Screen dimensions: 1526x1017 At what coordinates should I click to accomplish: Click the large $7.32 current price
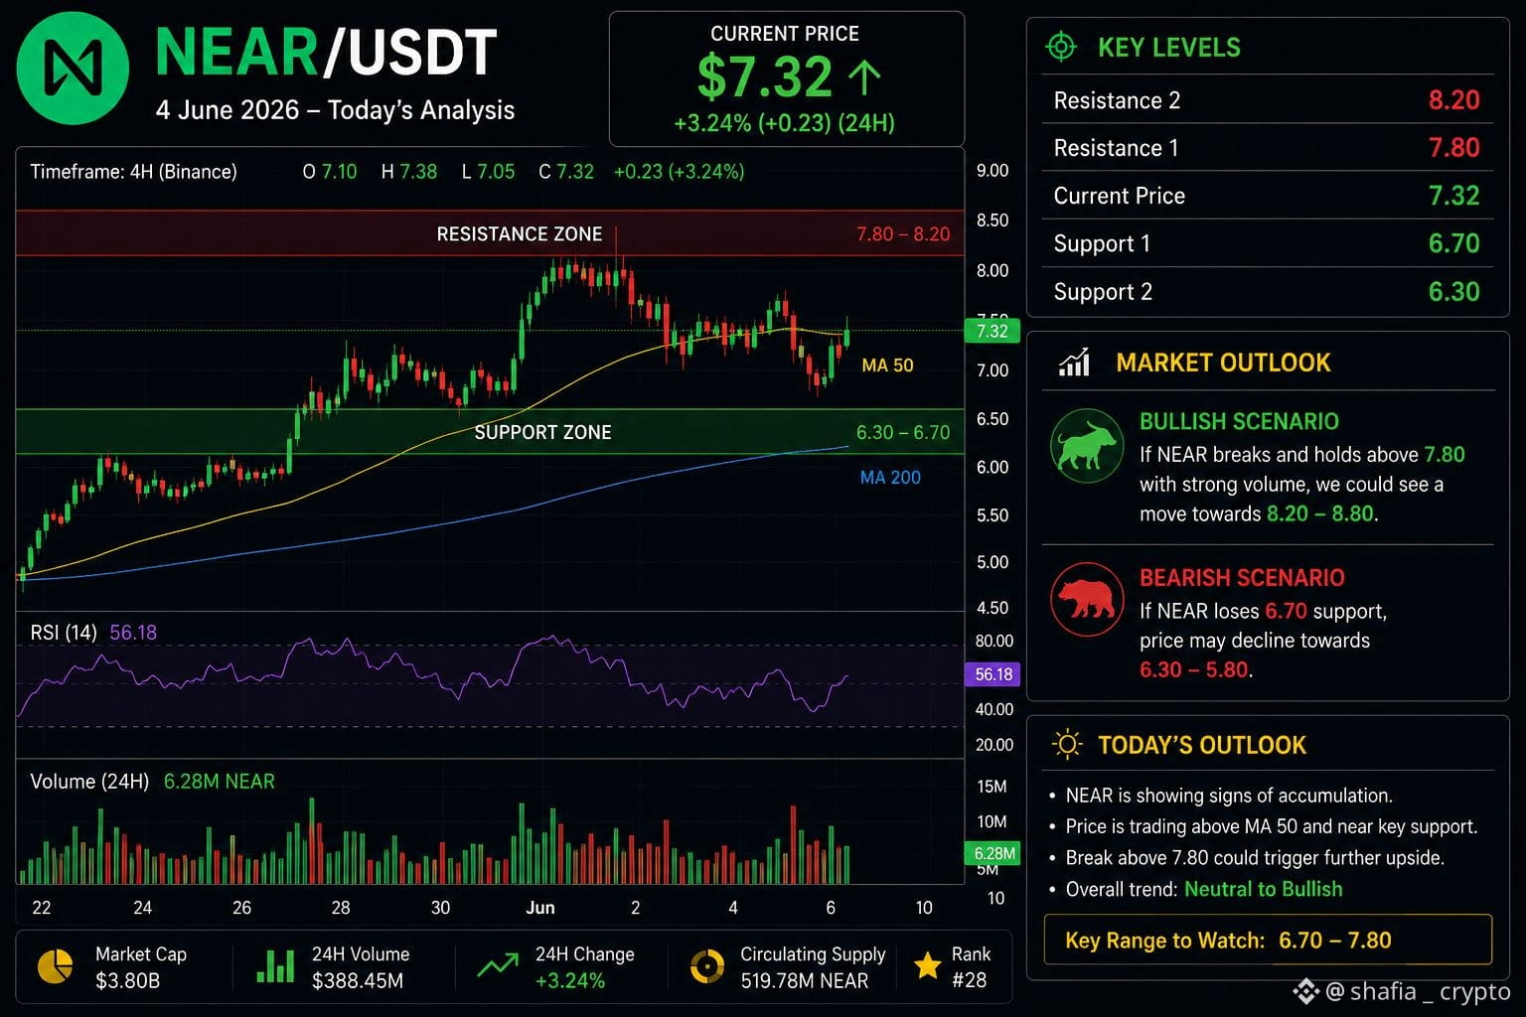click(765, 77)
